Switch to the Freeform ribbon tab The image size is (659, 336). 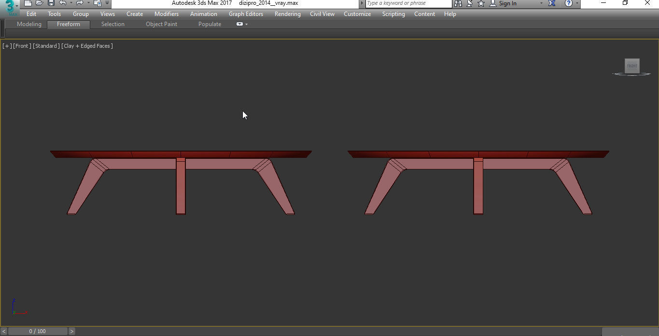click(69, 24)
